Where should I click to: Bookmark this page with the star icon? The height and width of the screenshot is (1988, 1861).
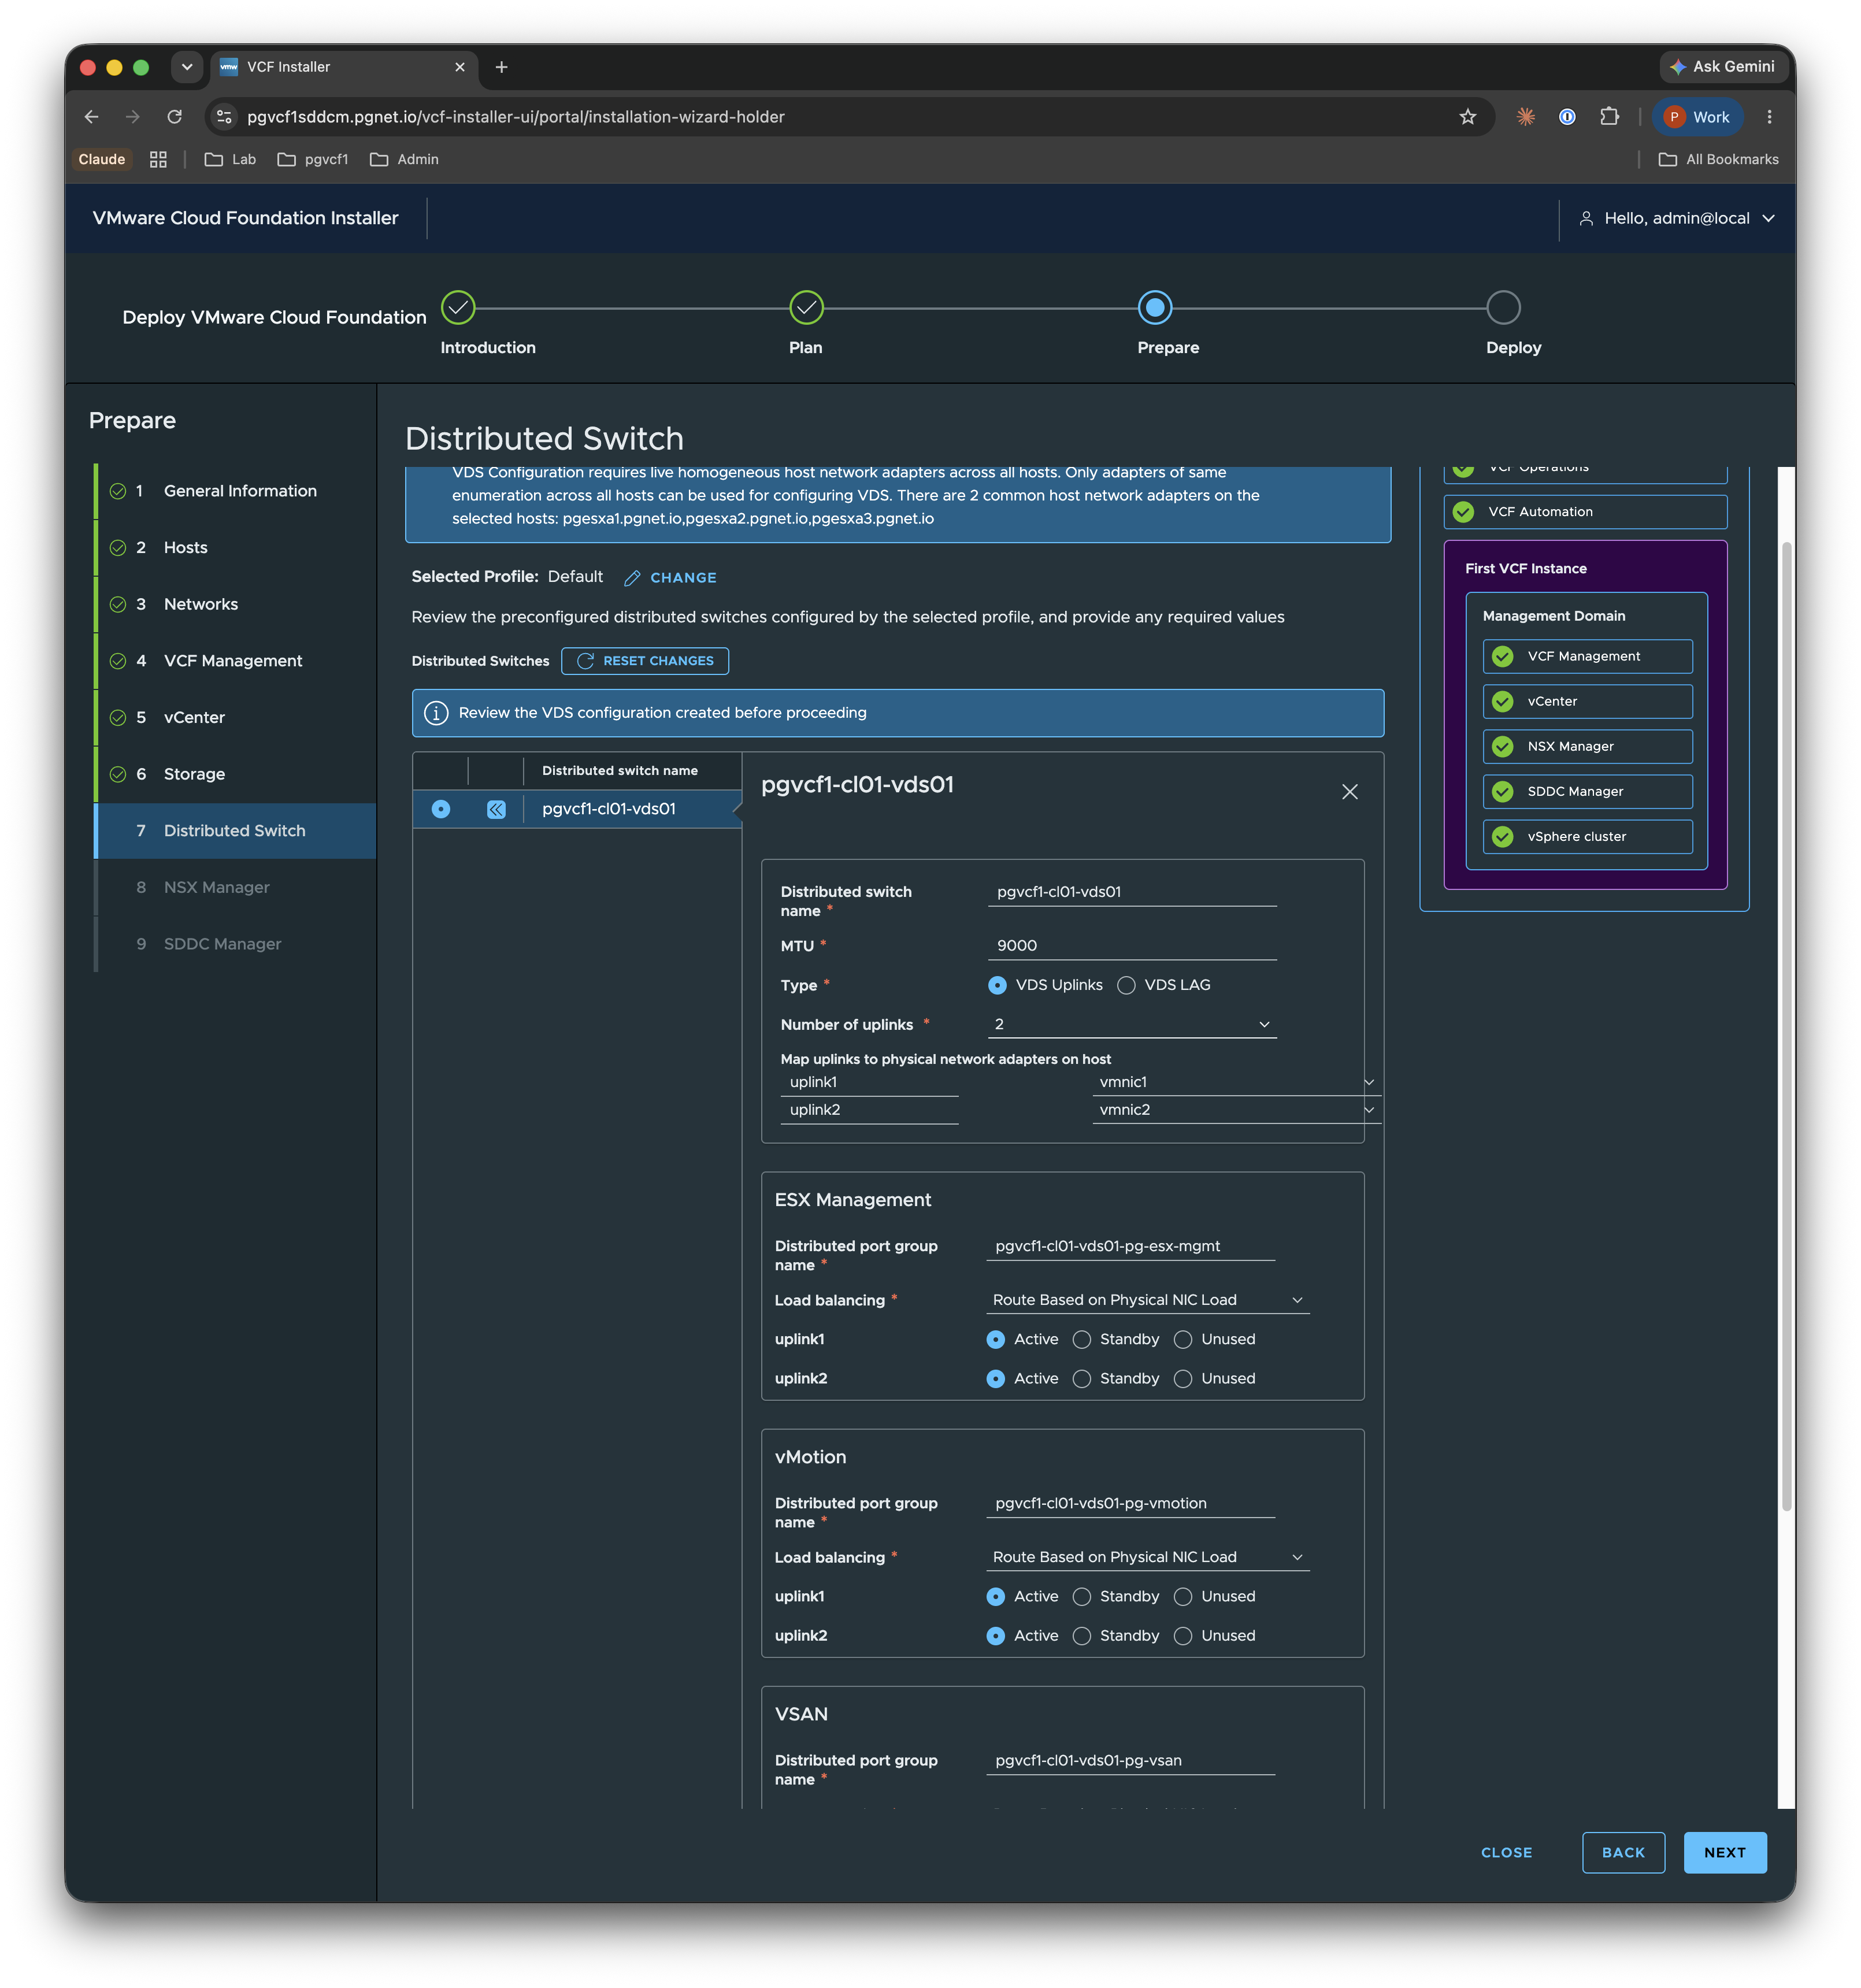click(1467, 117)
